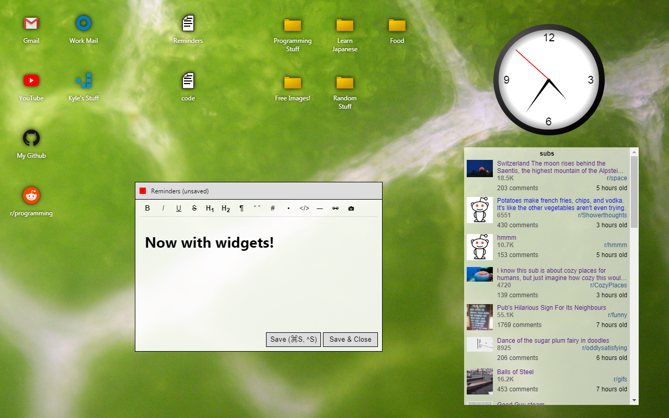Image resolution: width=669 pixels, height=418 pixels.
Task: Click the Save & Close button
Action: pos(350,339)
